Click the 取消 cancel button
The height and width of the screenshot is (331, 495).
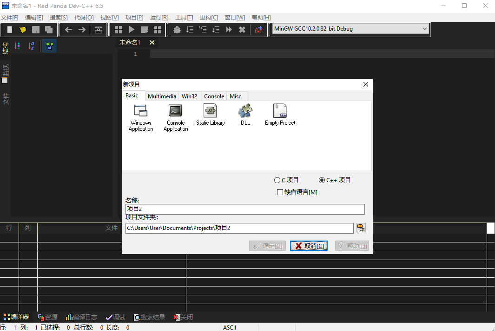308,246
